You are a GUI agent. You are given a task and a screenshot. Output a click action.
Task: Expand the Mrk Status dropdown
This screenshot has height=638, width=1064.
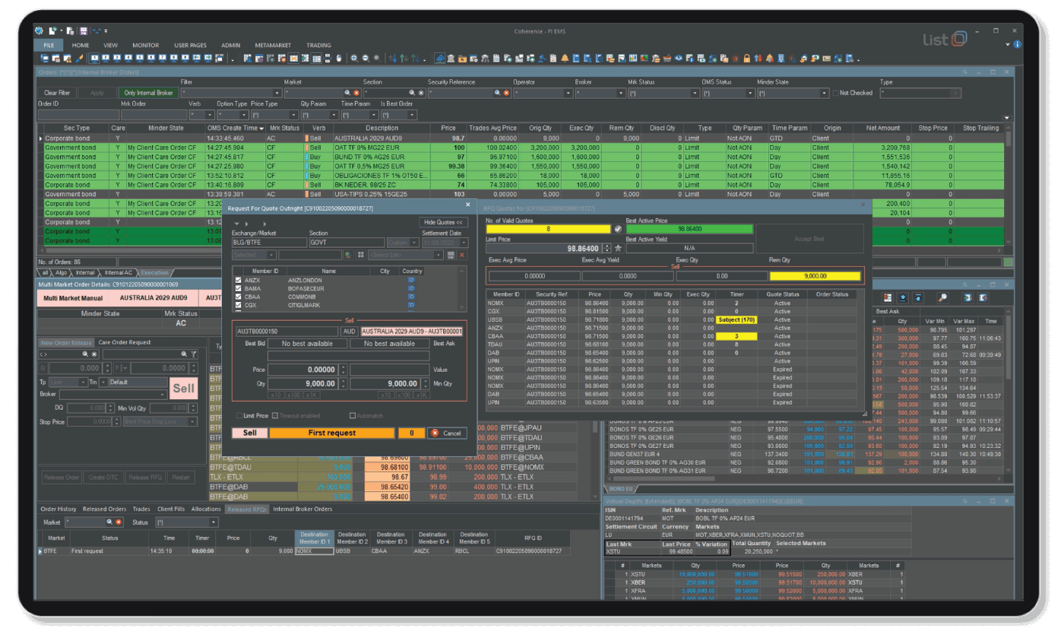695,93
